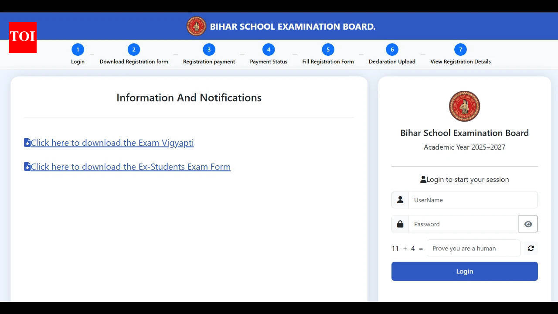
Task: Open the Payment Status step label
Action: pyautogui.click(x=269, y=61)
